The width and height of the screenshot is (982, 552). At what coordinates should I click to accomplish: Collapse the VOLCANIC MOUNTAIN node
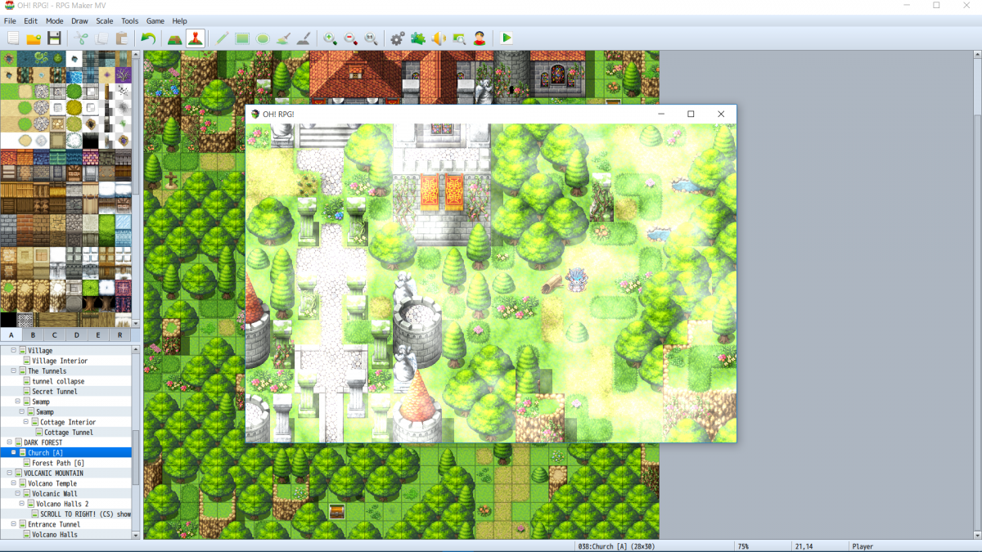(9, 473)
